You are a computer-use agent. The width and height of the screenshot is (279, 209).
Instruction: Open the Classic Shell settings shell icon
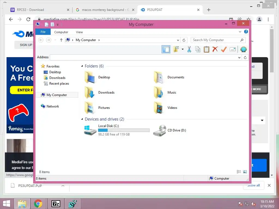point(243,49)
